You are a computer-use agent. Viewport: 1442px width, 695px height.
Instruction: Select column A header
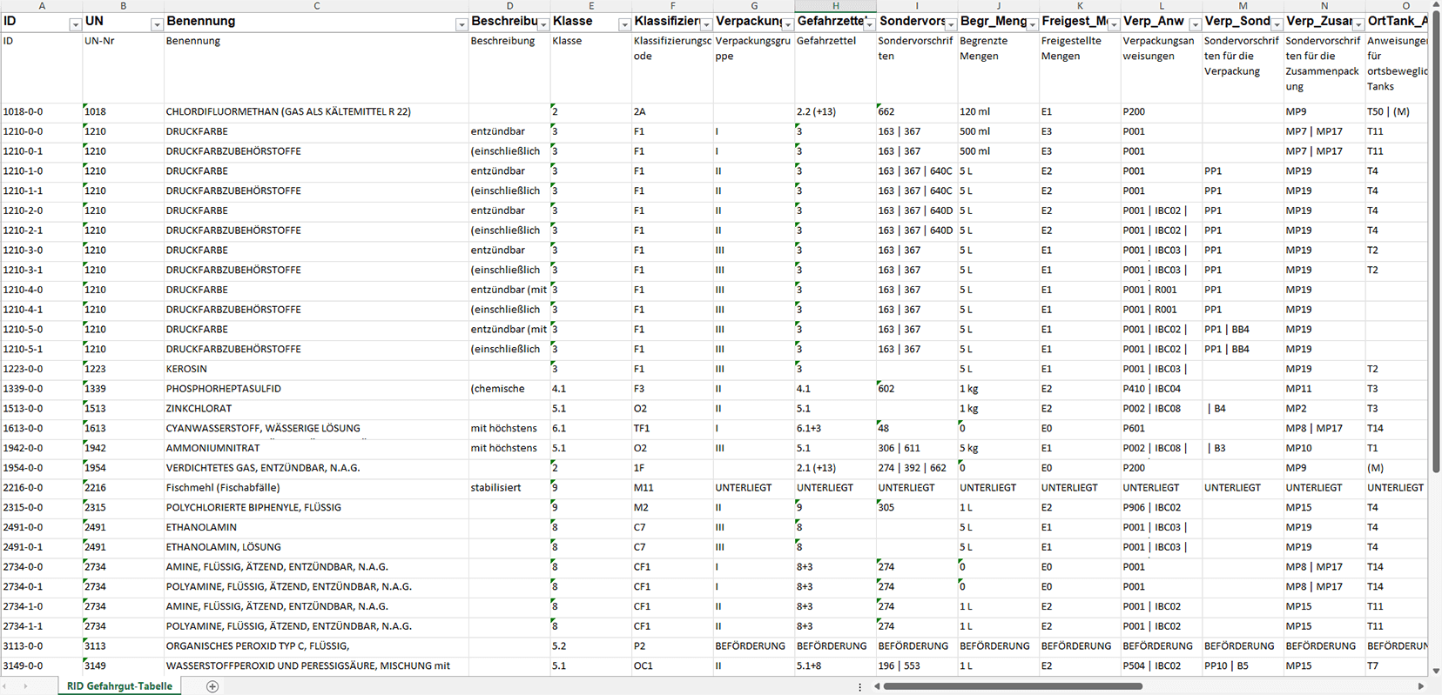[42, 6]
